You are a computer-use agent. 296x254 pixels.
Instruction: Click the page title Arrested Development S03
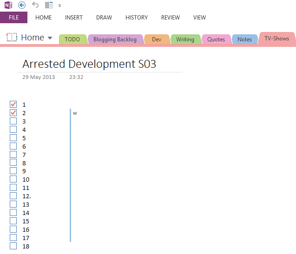pos(89,64)
